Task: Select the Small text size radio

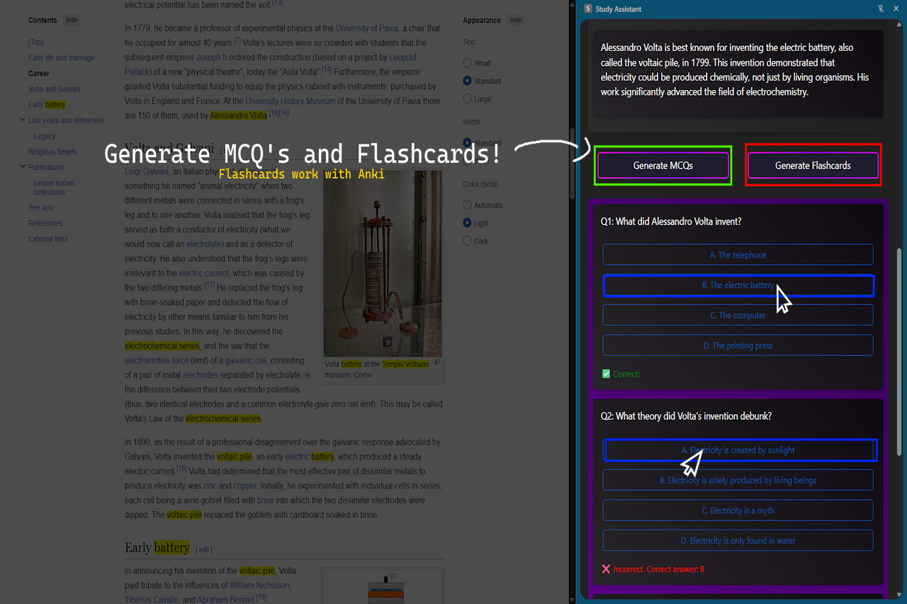Action: click(x=467, y=63)
